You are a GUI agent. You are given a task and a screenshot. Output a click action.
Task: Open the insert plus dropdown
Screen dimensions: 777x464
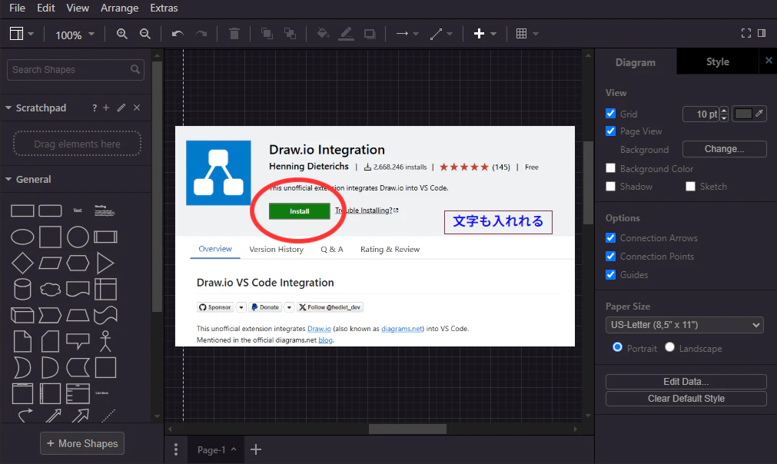[485, 34]
